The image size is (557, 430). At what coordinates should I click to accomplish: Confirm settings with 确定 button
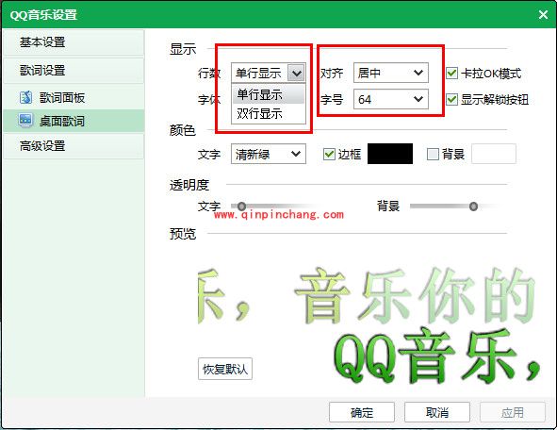pyautogui.click(x=362, y=412)
